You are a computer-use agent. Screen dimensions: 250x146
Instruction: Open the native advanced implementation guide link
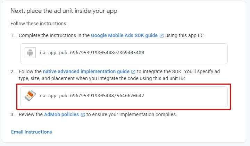pyautogui.click(x=86, y=71)
